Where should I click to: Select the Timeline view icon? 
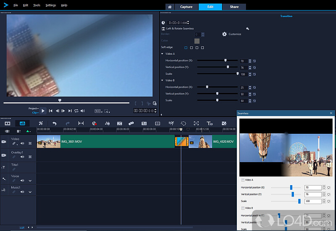coord(22,123)
